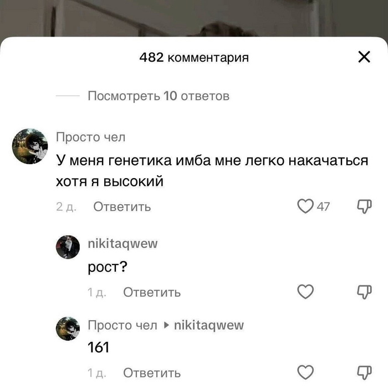Click Ответить under the '161' reply

(x=152, y=373)
